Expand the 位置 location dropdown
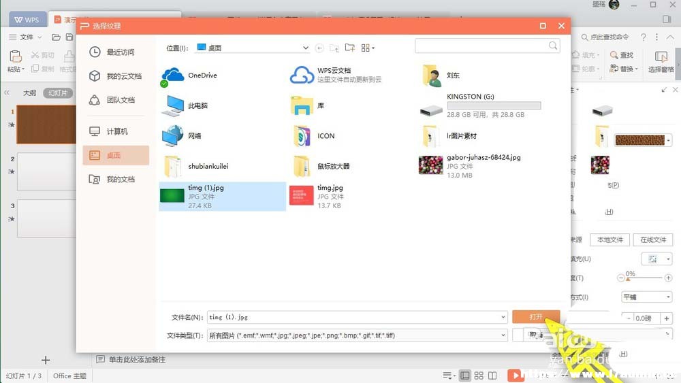 pyautogui.click(x=305, y=48)
